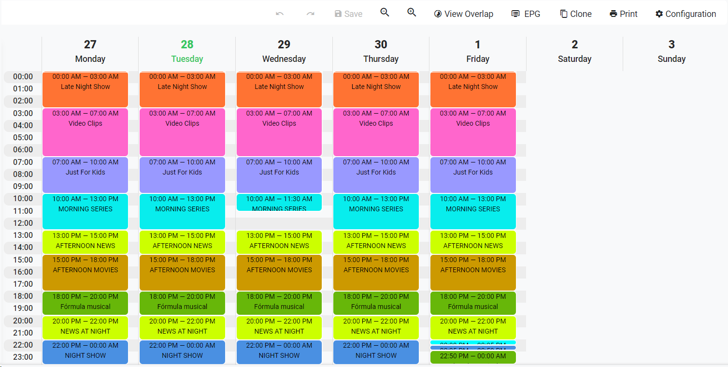Click the undo arrow icon
This screenshot has width=728, height=367.
point(280,14)
